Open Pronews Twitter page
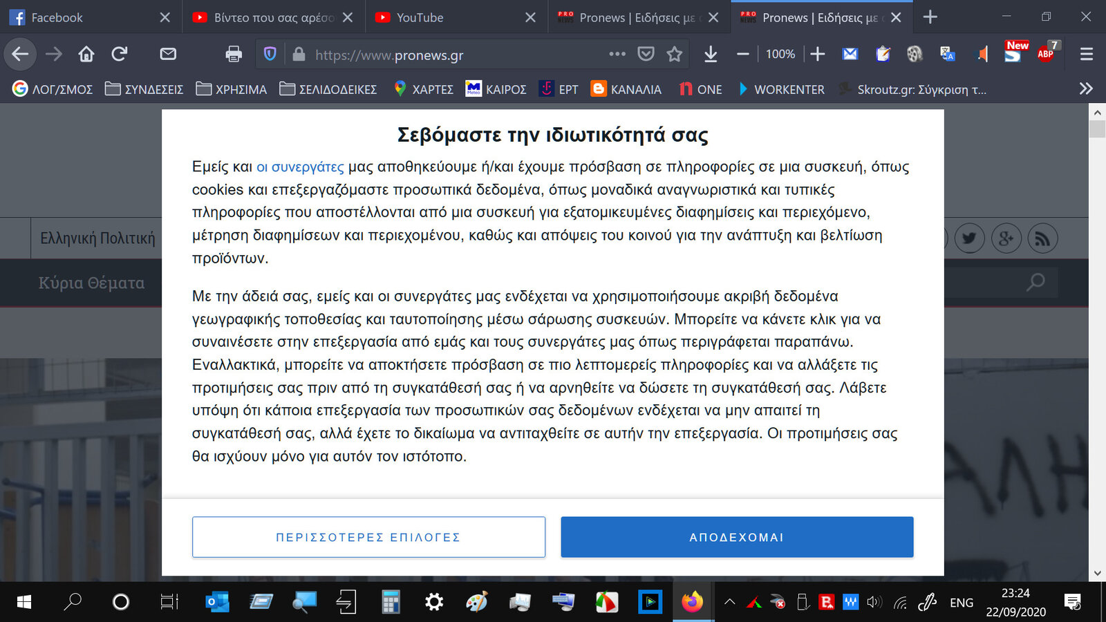Screen dimensions: 1106x622 click(x=969, y=238)
